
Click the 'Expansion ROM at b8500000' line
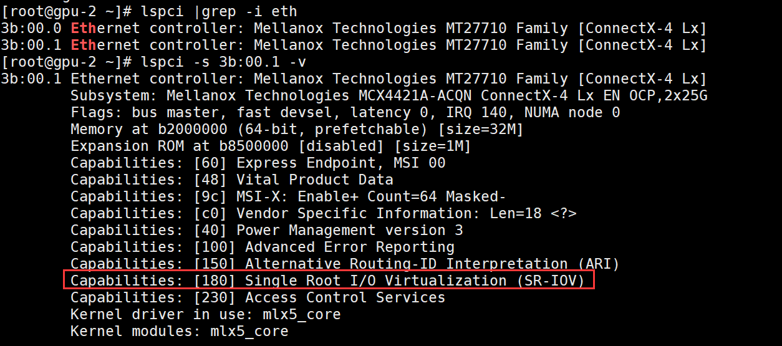(180, 146)
